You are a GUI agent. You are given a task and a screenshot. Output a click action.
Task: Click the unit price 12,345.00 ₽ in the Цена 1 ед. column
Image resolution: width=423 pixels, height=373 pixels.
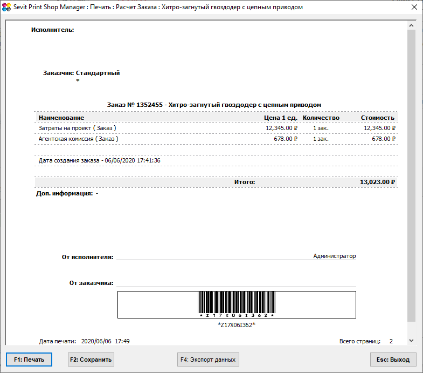[x=282, y=128]
